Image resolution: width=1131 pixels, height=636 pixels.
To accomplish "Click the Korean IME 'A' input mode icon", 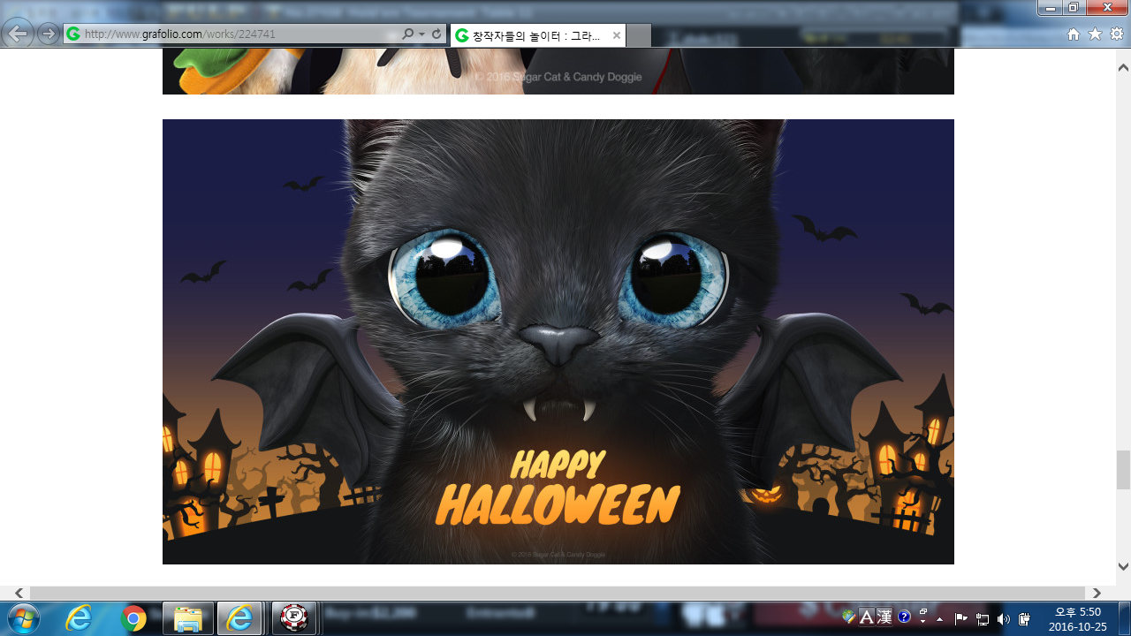I will click(x=867, y=617).
